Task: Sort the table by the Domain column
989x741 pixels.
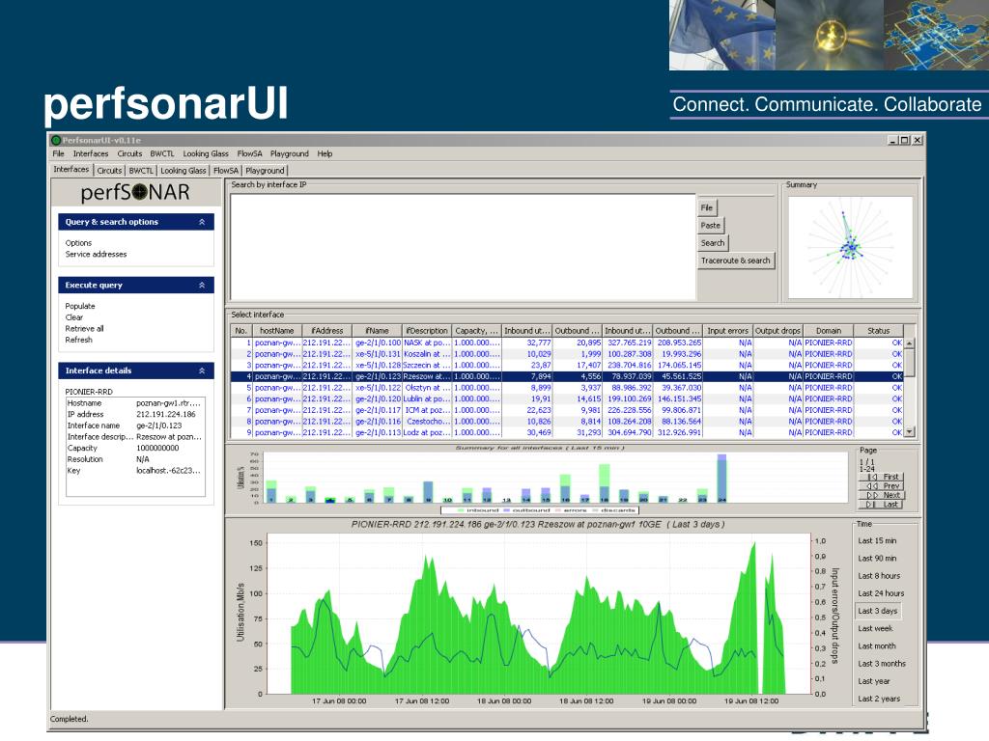Action: [828, 331]
